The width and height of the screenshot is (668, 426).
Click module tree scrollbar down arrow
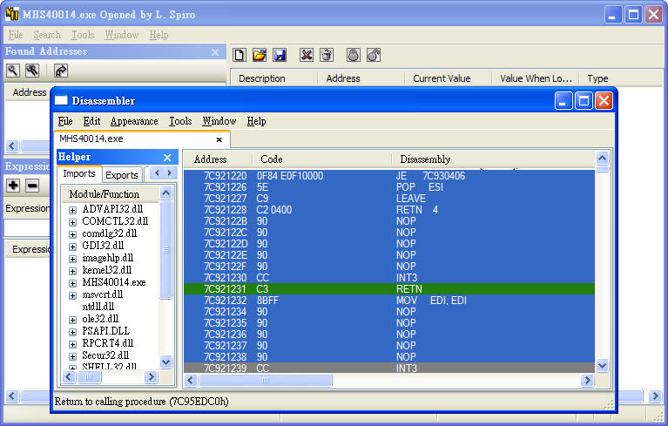tap(166, 362)
